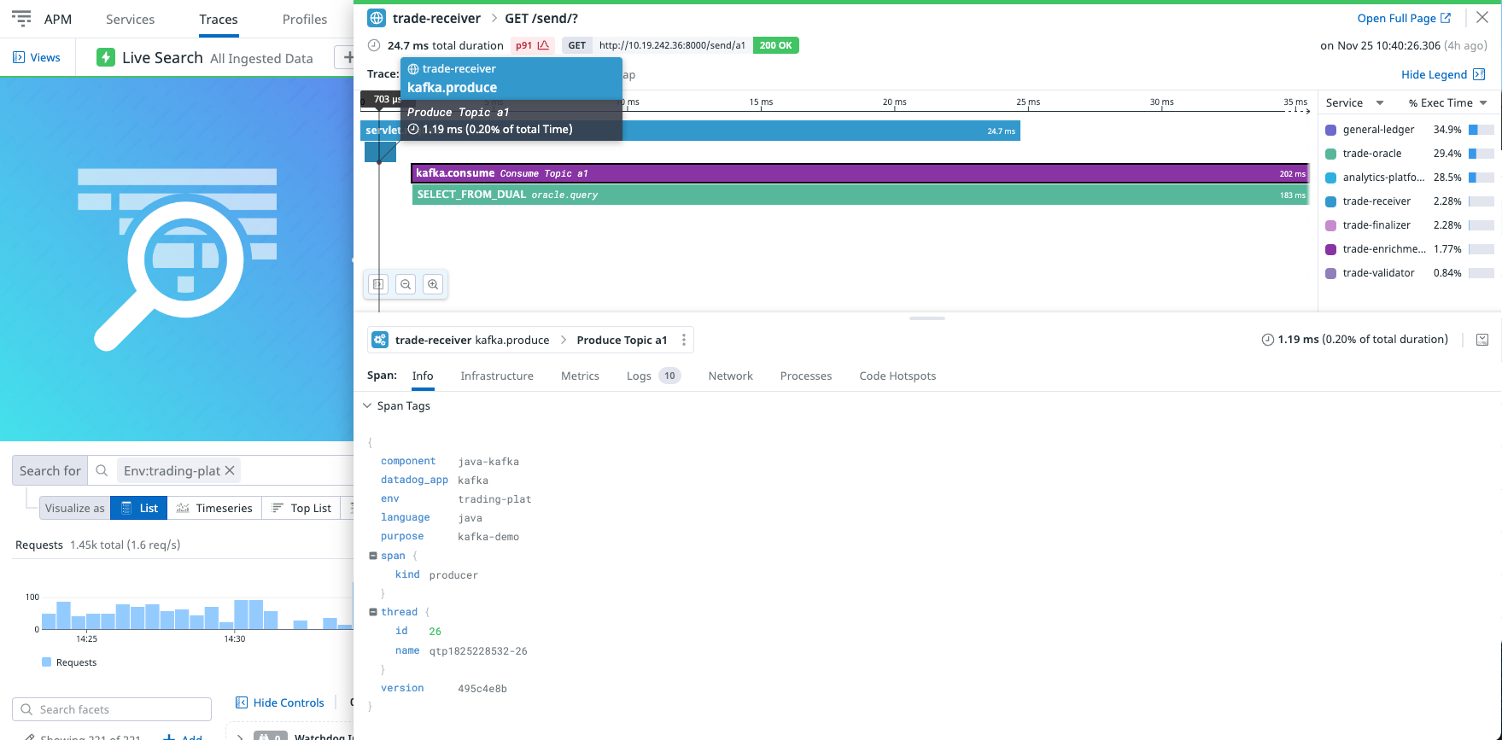Switch visualization to Timeseries
The width and height of the screenshot is (1502, 740).
point(215,508)
